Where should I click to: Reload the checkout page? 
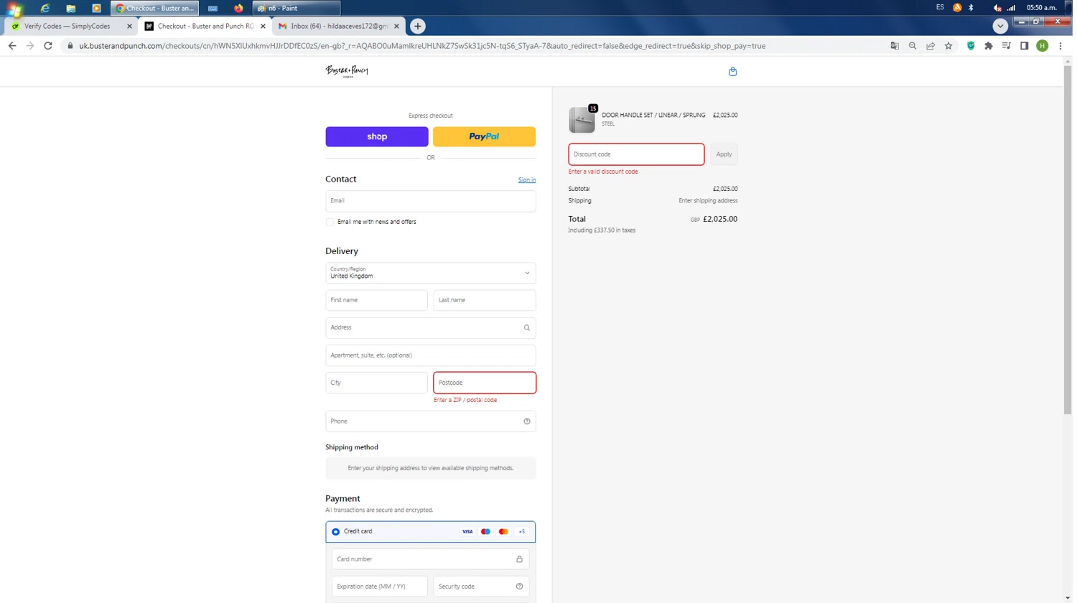pyautogui.click(x=48, y=46)
